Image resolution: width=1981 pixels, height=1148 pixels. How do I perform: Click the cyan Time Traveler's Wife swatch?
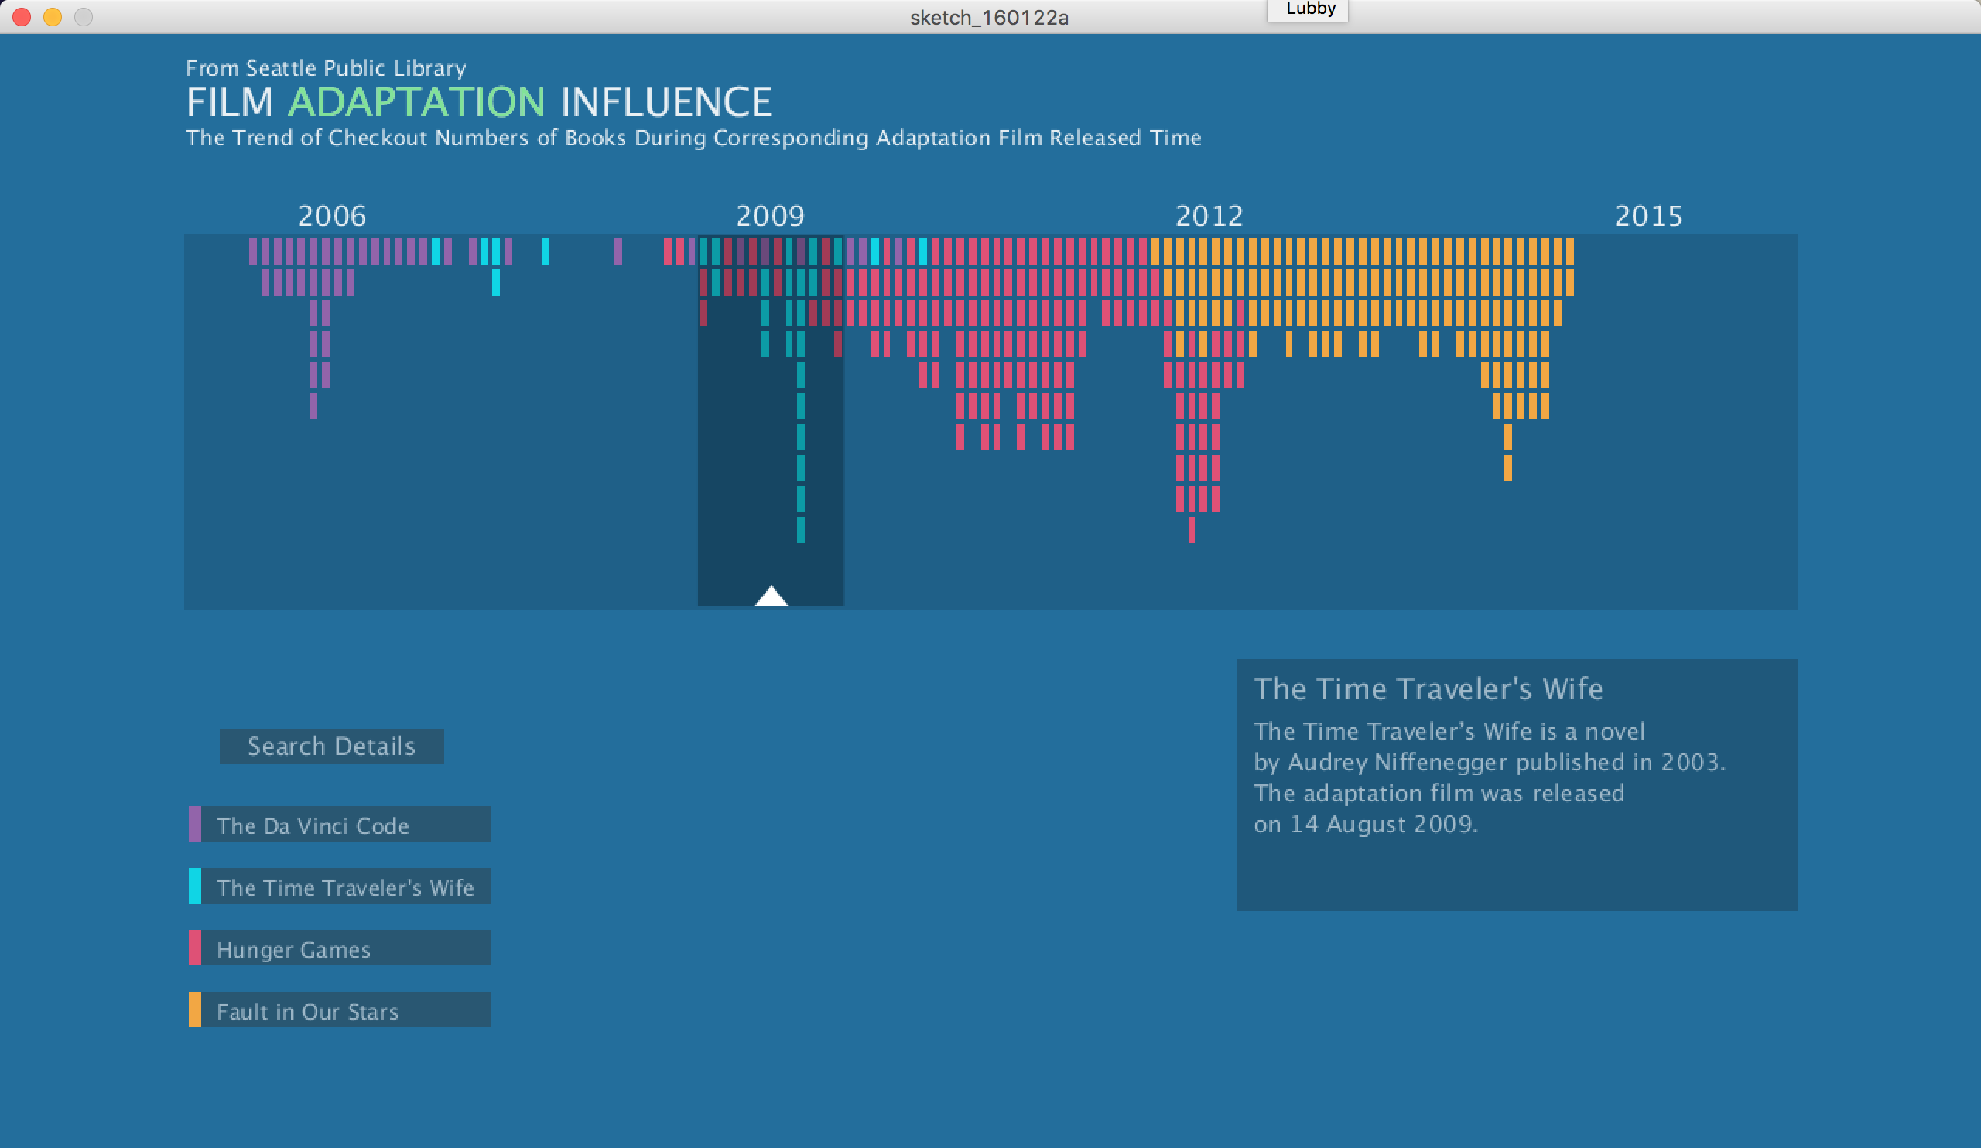(194, 887)
